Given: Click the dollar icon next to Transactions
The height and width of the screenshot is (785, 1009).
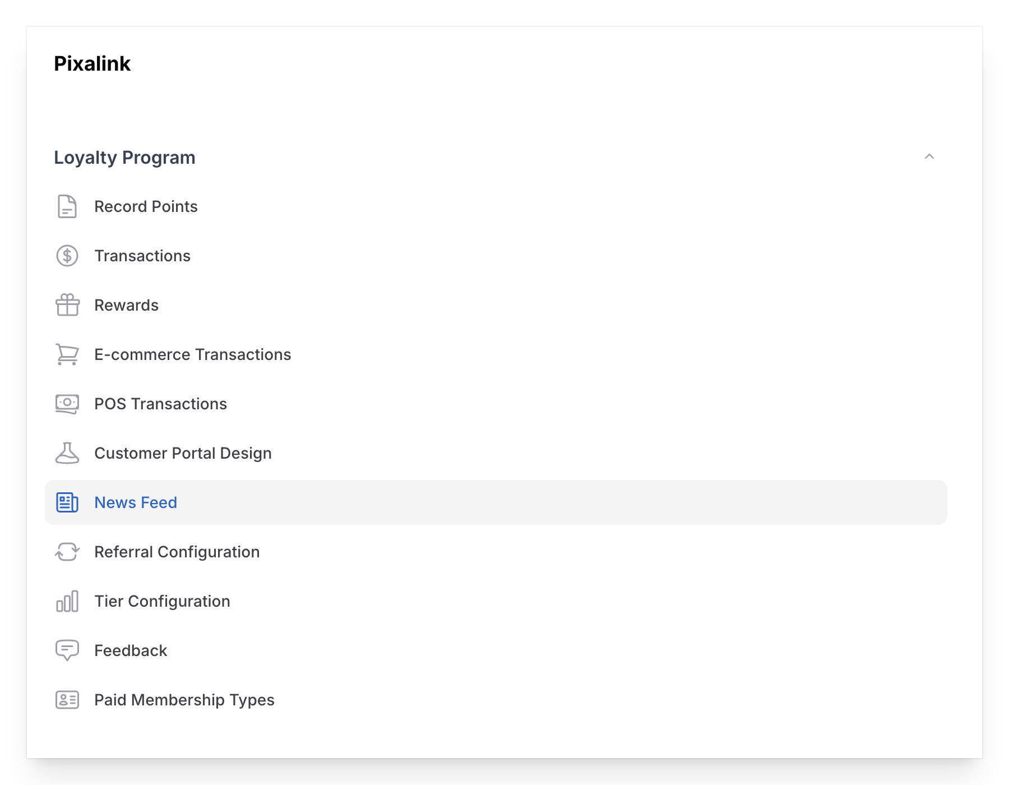Looking at the screenshot, I should [x=67, y=256].
